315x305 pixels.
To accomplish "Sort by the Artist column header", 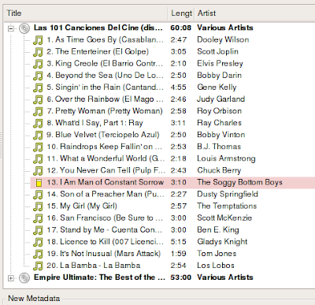I will pyautogui.click(x=254, y=13).
